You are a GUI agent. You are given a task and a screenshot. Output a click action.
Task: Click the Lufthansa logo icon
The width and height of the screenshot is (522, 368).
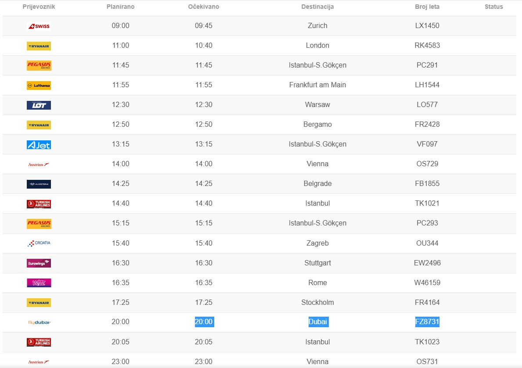pos(39,86)
